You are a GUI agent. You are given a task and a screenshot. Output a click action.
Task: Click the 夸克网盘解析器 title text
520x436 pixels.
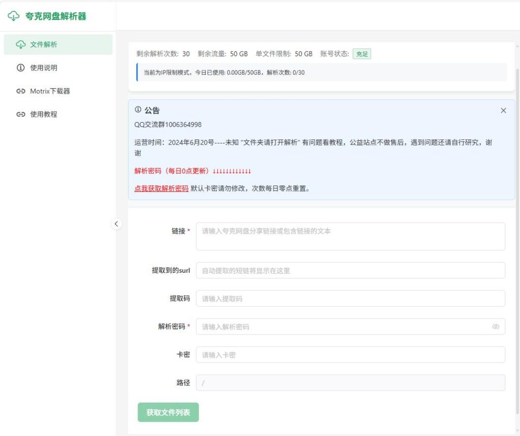pyautogui.click(x=56, y=16)
